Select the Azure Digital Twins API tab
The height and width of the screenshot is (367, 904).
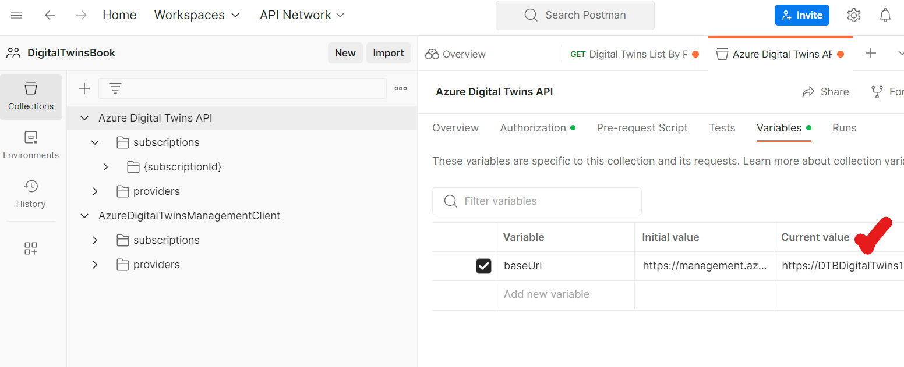781,54
